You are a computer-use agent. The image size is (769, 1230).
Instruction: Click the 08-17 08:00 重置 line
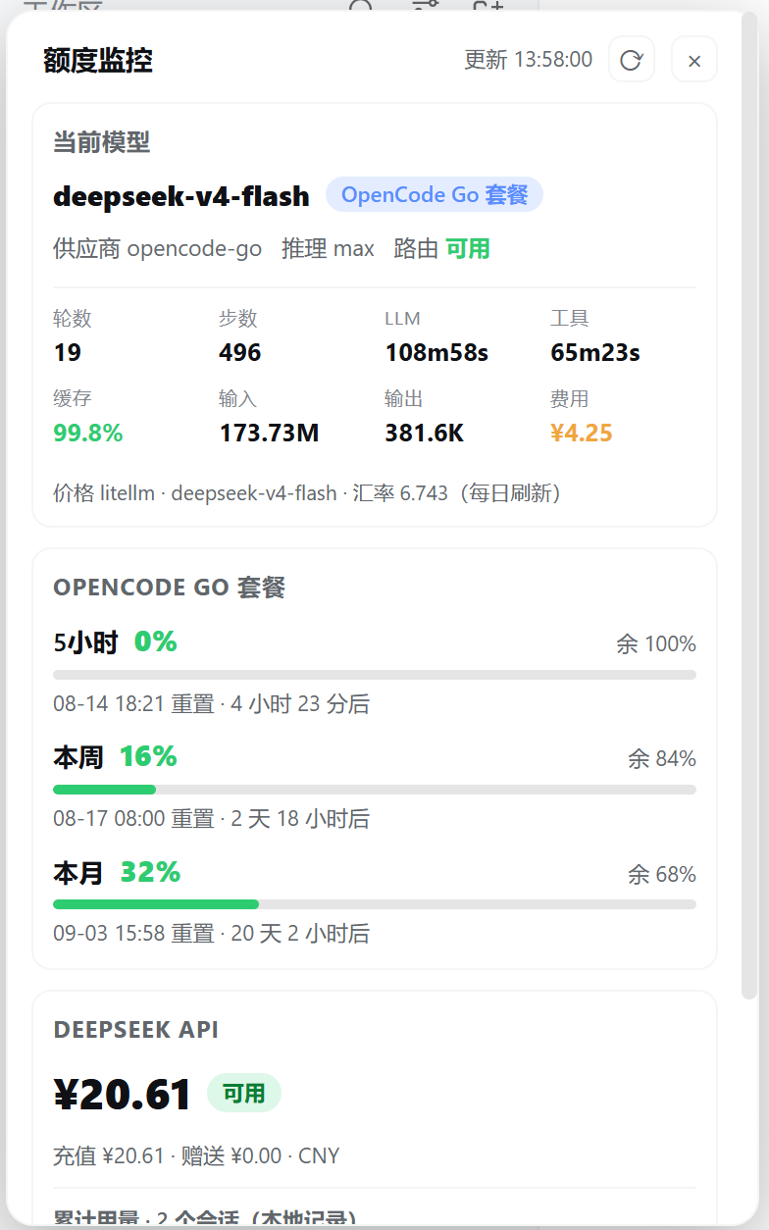click(x=212, y=819)
